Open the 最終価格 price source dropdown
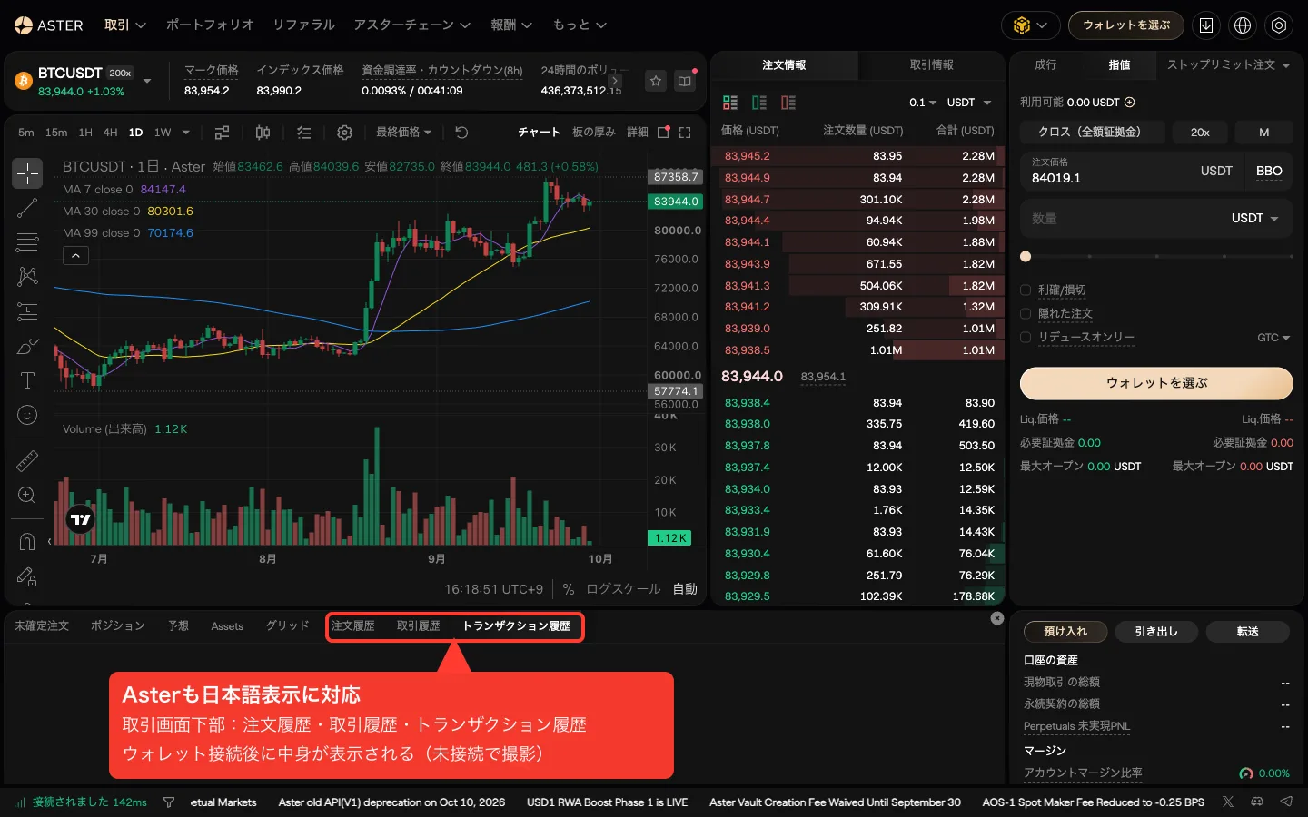The image size is (1308, 817). 404,133
